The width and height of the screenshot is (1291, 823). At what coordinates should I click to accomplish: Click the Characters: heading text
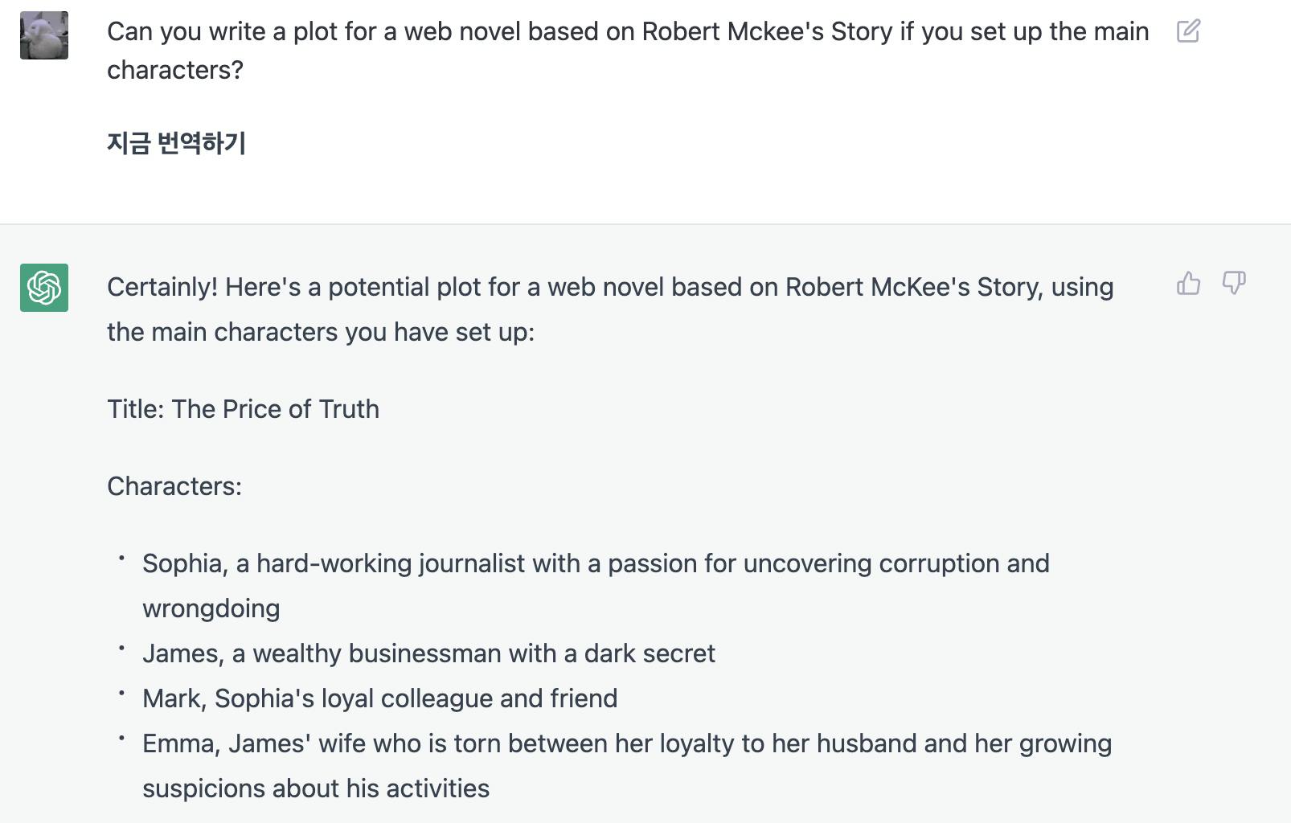tap(174, 486)
